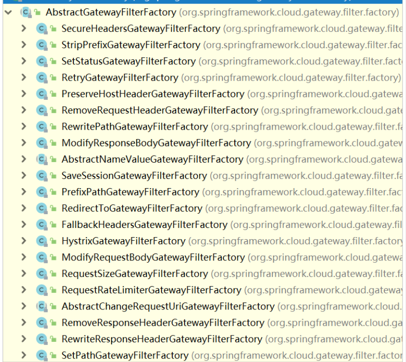This screenshot has height=362, width=406.
Task: Expand the RequestSizeGatewayFilterFactory node
Action: point(24,274)
